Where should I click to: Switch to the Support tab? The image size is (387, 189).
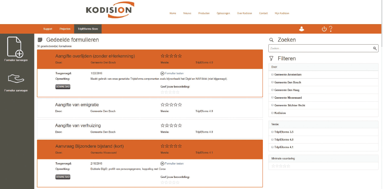pyautogui.click(x=48, y=29)
